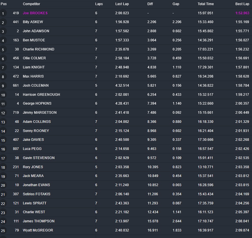Click the Laps column header
Image resolution: width=252 pixels, height=238 pixels.
tap(99, 4)
